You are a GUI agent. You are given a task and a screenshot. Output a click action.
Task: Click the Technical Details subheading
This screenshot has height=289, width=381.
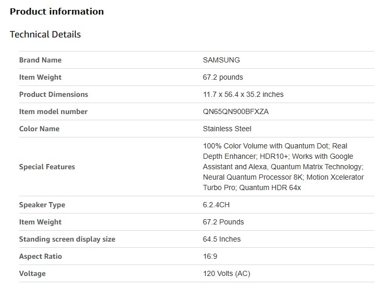(x=45, y=34)
